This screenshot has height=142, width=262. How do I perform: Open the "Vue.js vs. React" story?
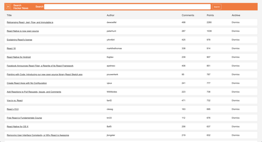pos(15,101)
